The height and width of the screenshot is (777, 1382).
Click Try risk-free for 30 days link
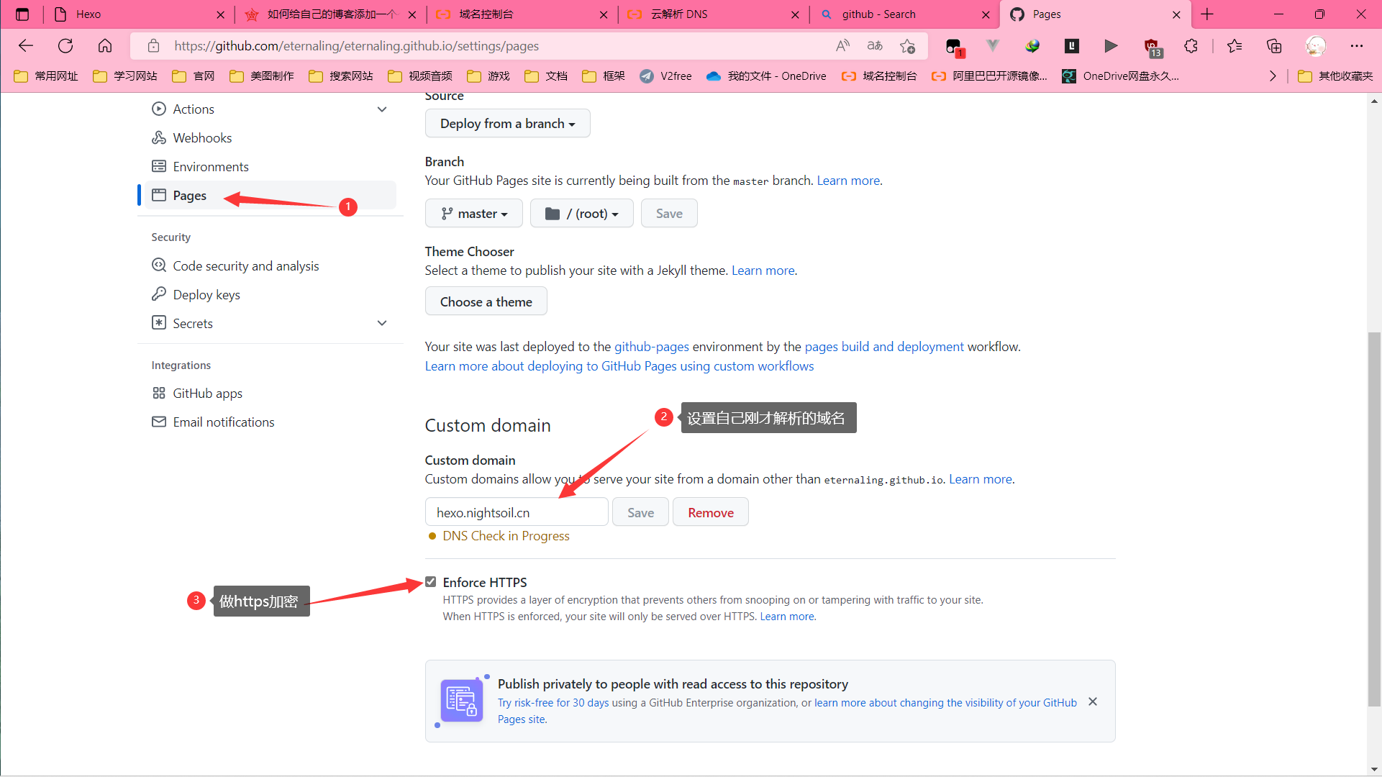(x=553, y=703)
